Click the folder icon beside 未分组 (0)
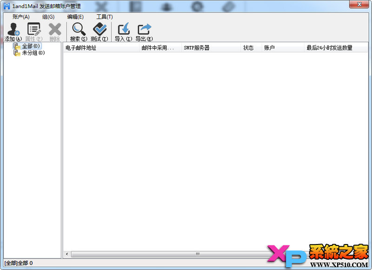 click(x=17, y=53)
